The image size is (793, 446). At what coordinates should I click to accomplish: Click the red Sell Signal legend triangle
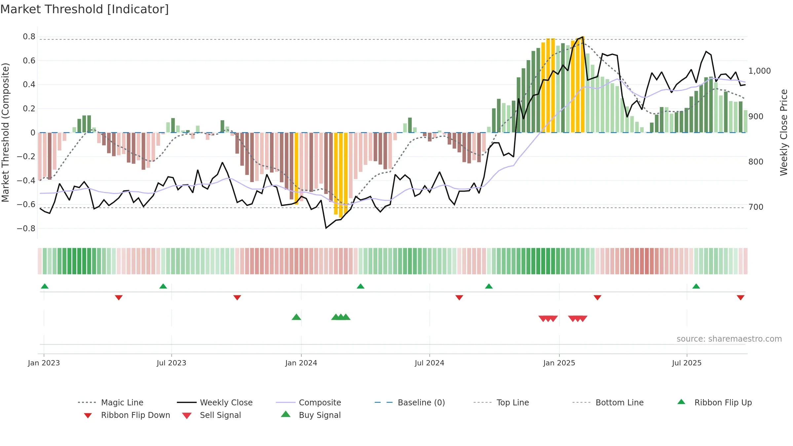point(187,416)
